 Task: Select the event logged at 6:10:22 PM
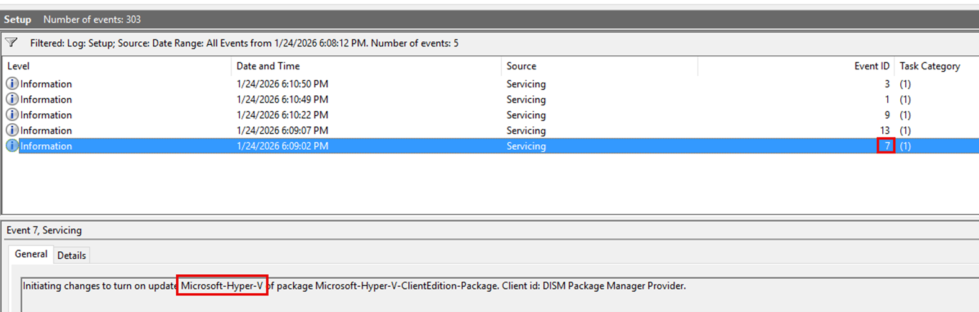coord(282,115)
